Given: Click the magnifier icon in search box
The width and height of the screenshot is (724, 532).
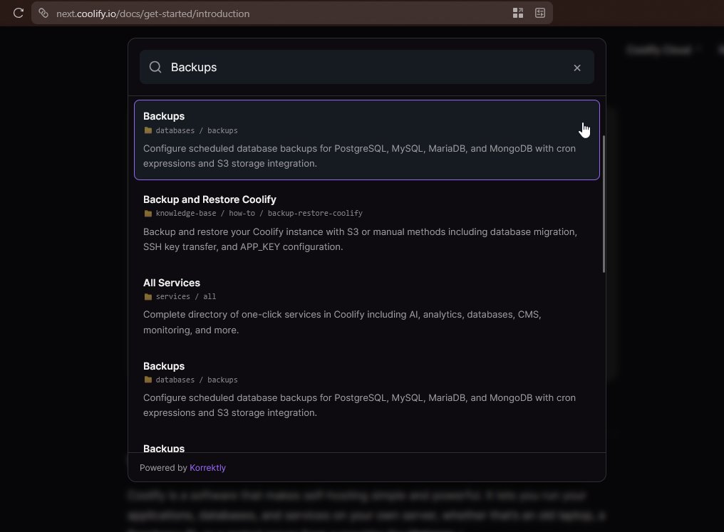Looking at the screenshot, I should [x=155, y=68].
